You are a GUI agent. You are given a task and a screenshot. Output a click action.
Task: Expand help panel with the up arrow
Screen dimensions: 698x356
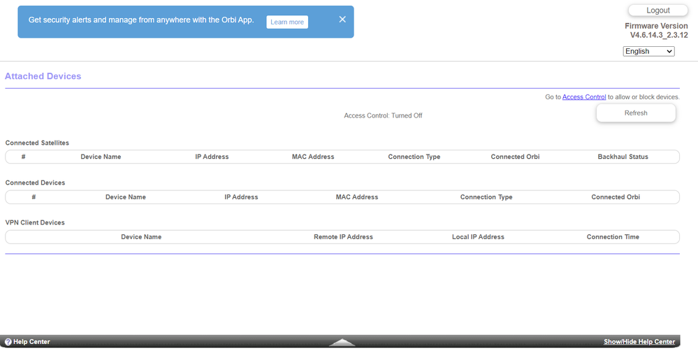342,342
